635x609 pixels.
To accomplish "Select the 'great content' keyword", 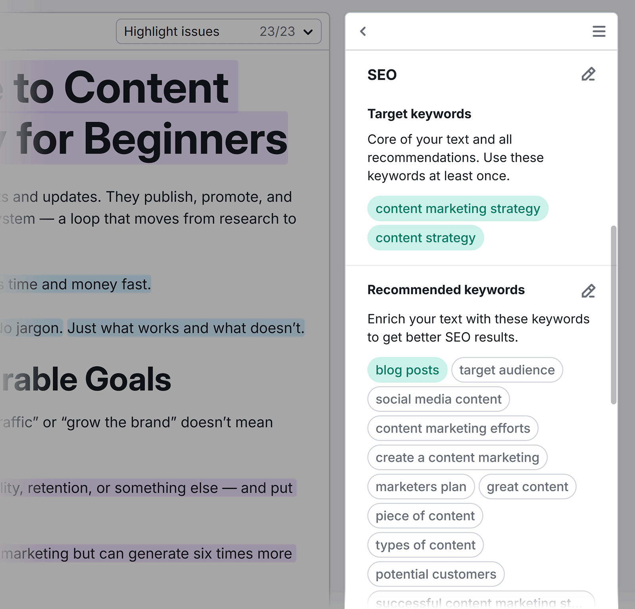I will point(527,486).
